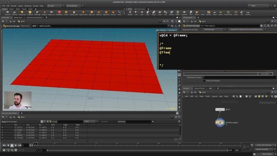Screen dimensions: 277x156
Task: Select the Edge Collapse shelf tool
Action: [x=83, y=13]
